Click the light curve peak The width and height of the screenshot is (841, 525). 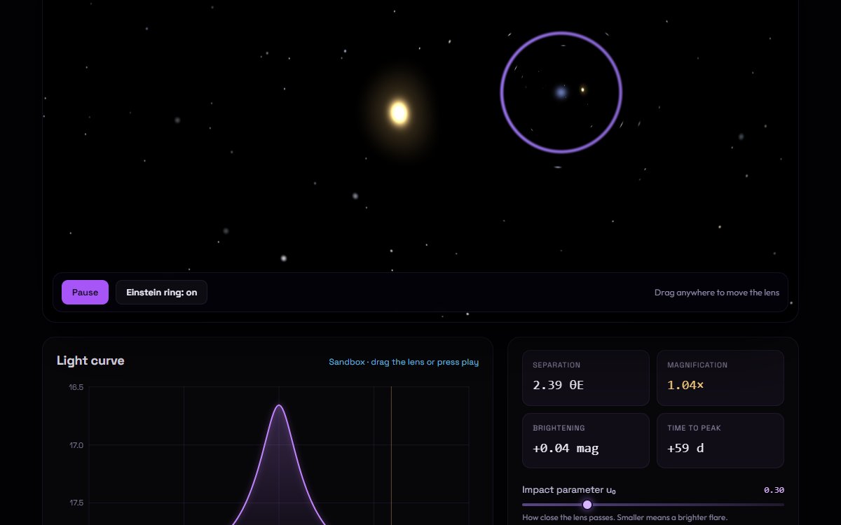(x=279, y=405)
